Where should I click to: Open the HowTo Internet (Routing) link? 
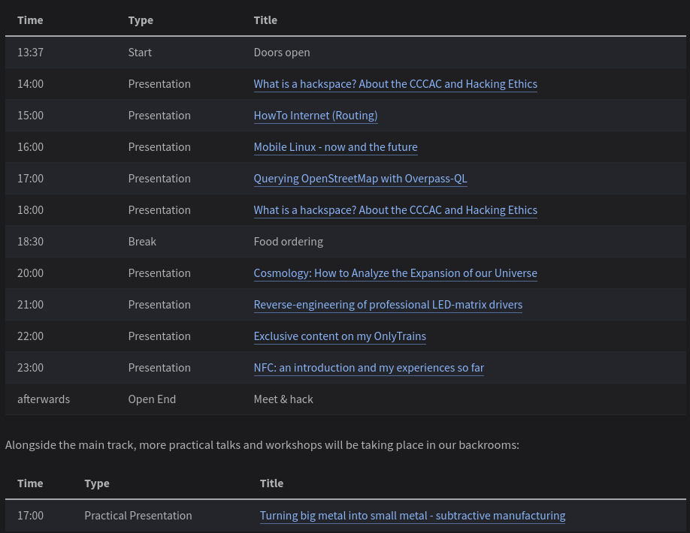click(316, 116)
